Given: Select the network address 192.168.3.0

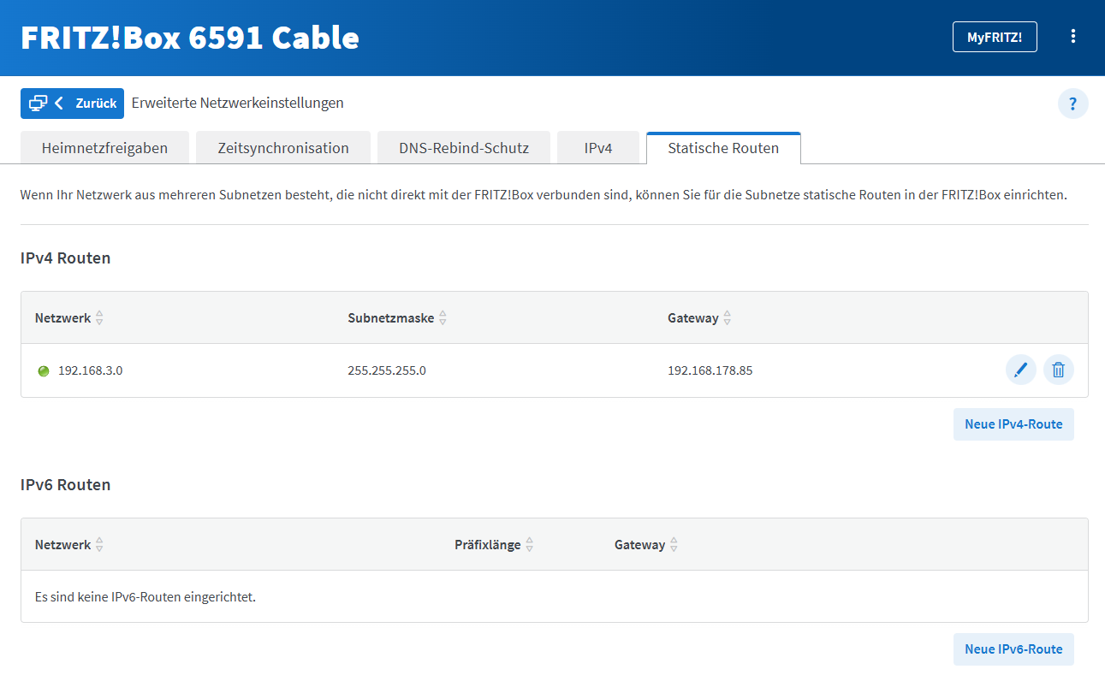Looking at the screenshot, I should point(91,371).
